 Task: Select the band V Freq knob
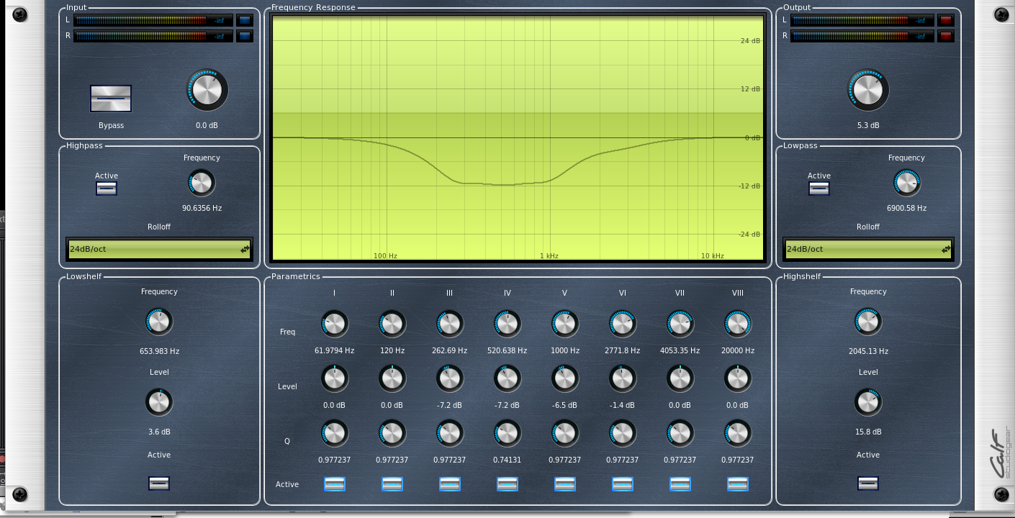565,324
